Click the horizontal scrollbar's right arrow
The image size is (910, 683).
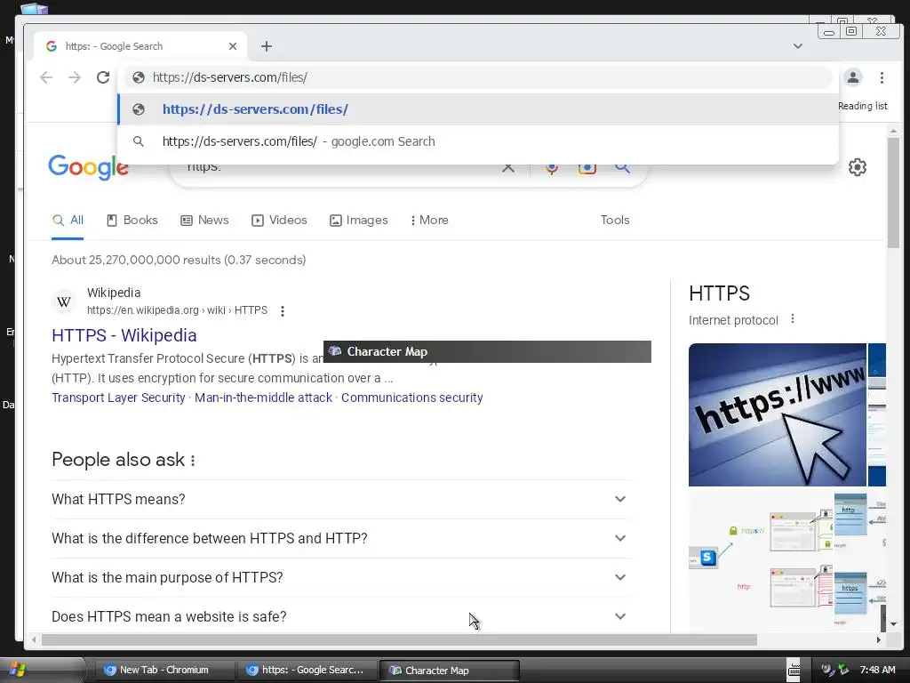[x=879, y=640]
